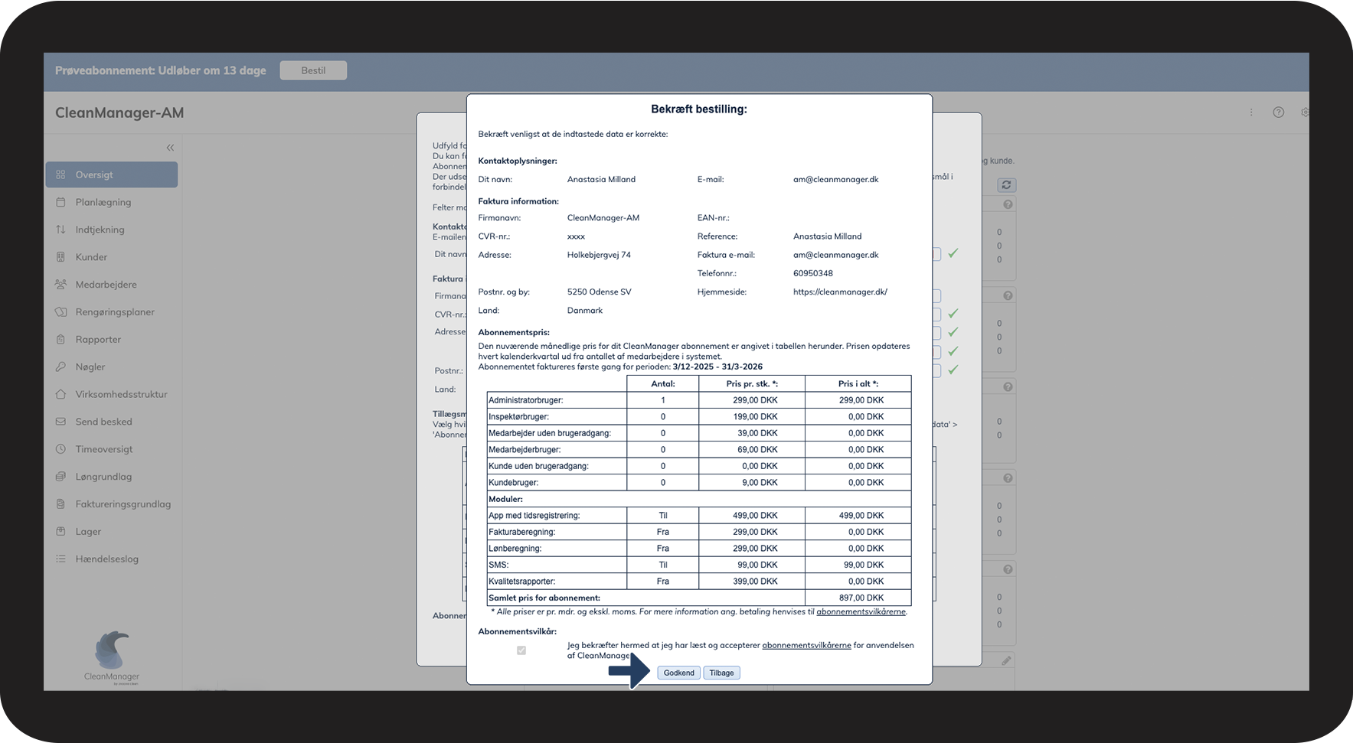The width and height of the screenshot is (1353, 743).
Task: Click the 'Kunde uden brugeradgang:' row label
Action: pos(539,466)
